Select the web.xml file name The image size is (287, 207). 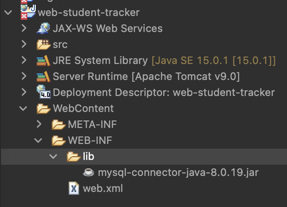(103, 188)
